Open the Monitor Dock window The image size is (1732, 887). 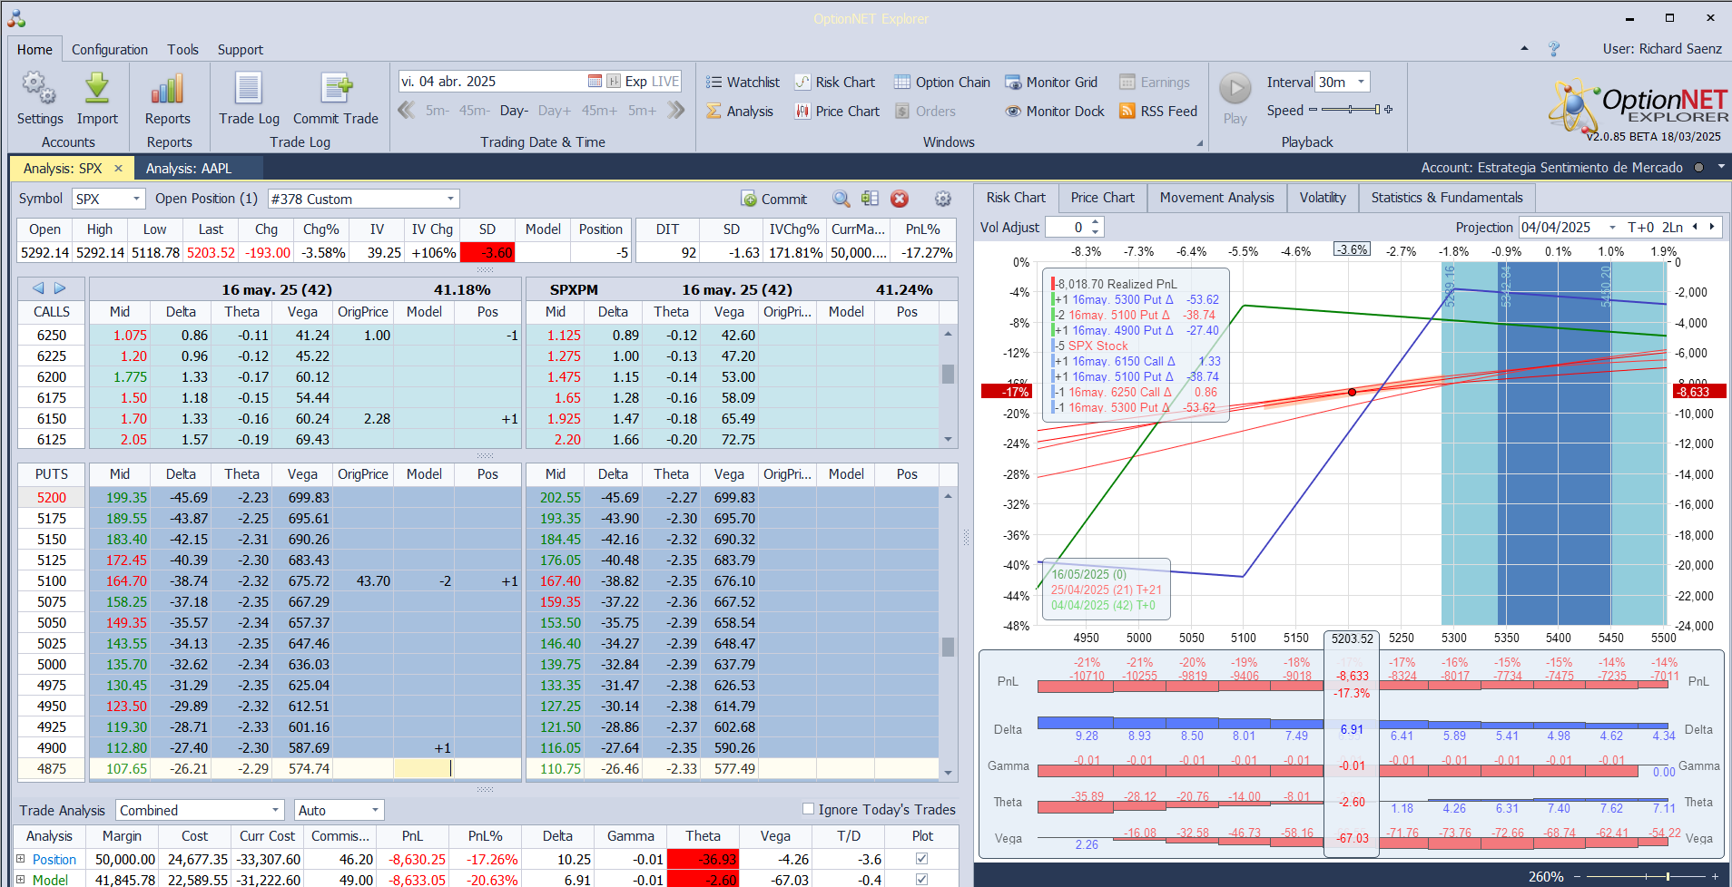tap(1055, 111)
